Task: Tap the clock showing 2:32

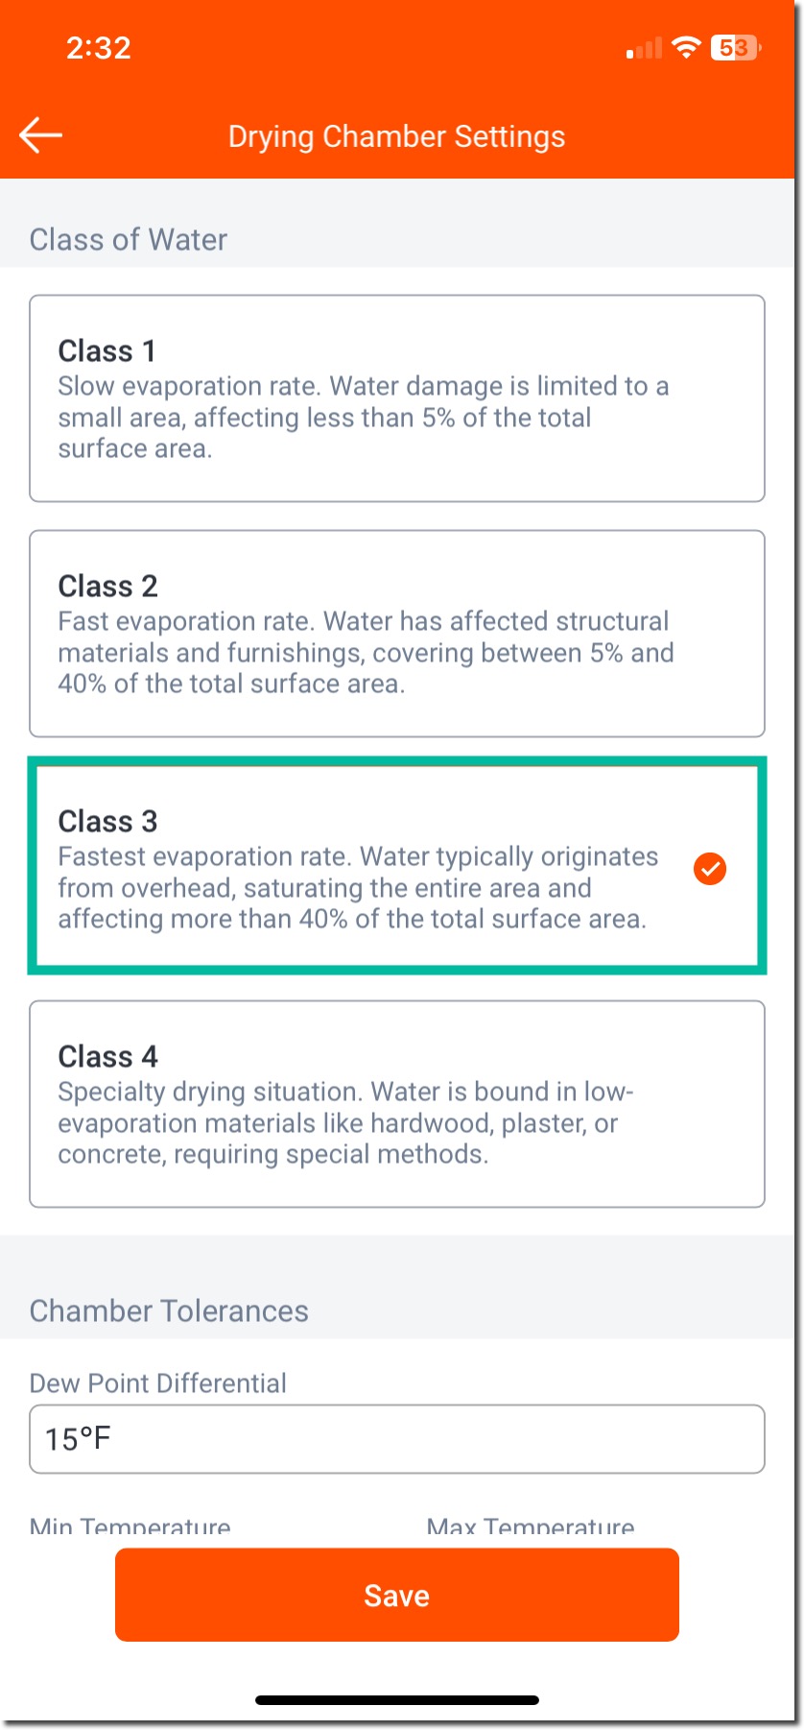Action: [96, 48]
